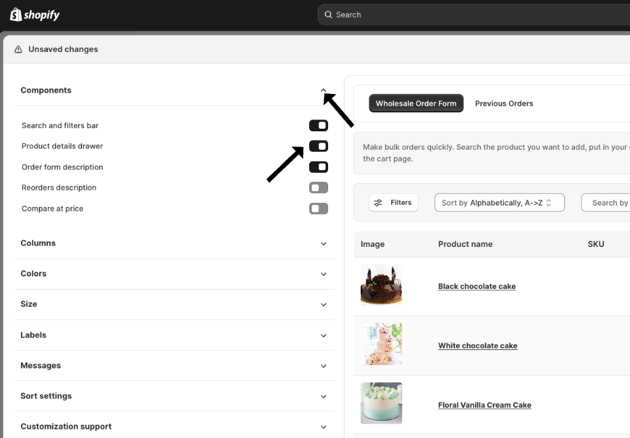
Task: Open the Floral Vanilla Cream Cake link
Action: pos(484,405)
